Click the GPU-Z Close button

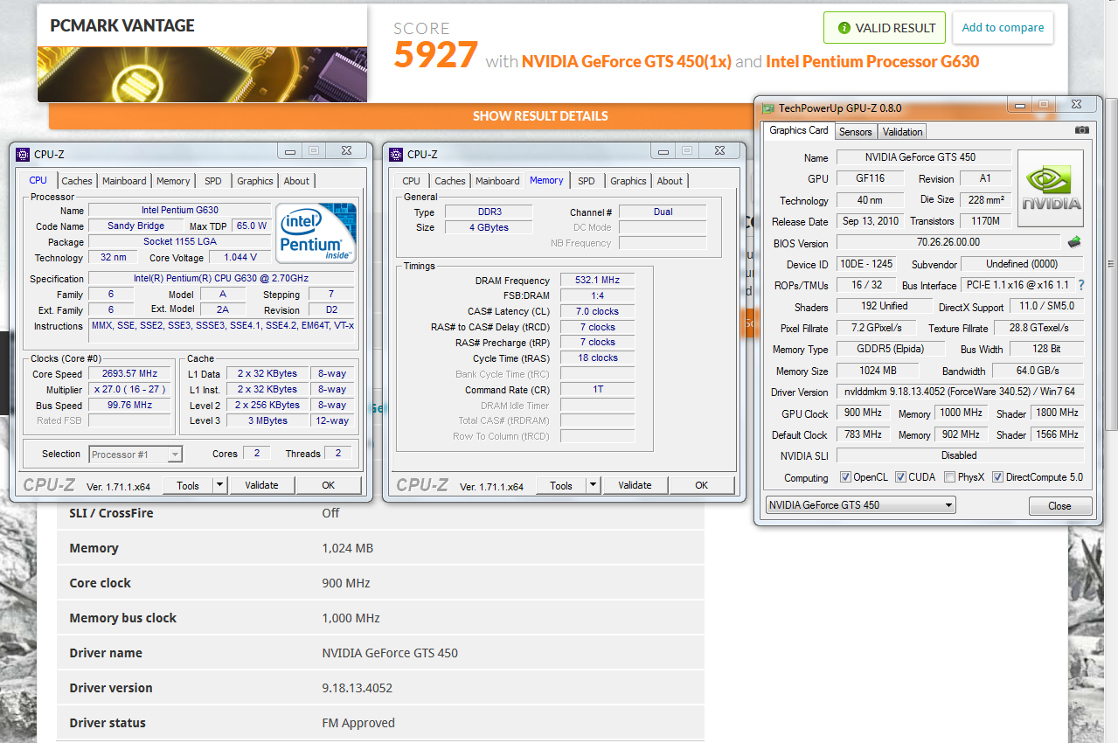pos(1059,506)
